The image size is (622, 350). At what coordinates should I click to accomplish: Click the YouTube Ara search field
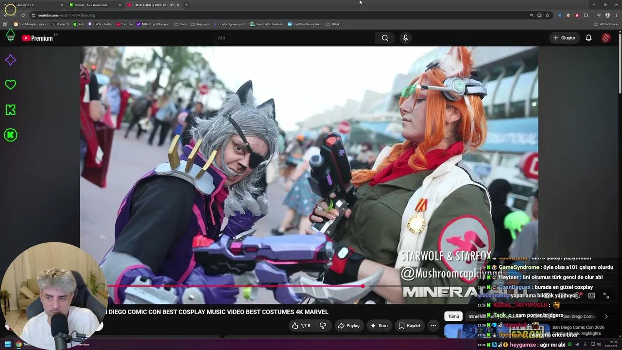coord(294,38)
